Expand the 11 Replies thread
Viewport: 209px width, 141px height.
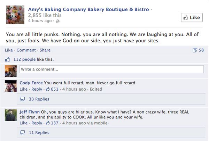coord(39,133)
